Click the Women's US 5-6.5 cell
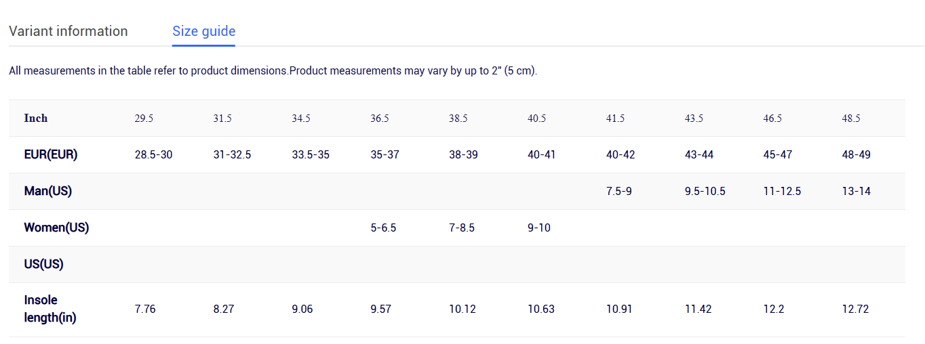The height and width of the screenshot is (344, 925). 383,228
